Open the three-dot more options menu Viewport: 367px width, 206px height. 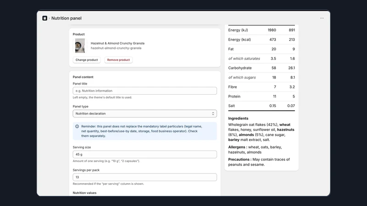(322, 18)
